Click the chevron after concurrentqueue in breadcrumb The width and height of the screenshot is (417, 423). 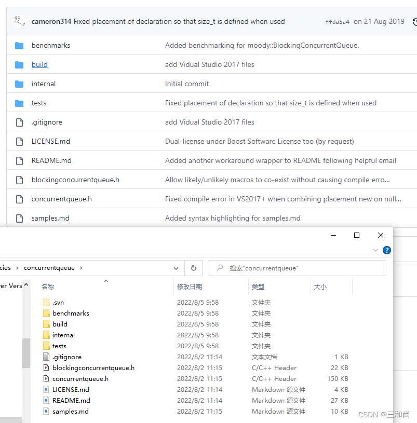click(x=82, y=268)
